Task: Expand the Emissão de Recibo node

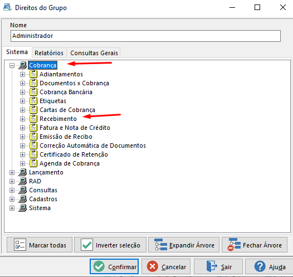Action: point(22,137)
